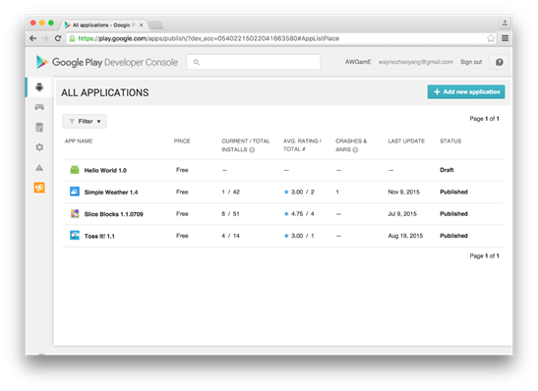
Task: Open Chrome hamburger menu
Action: point(506,38)
